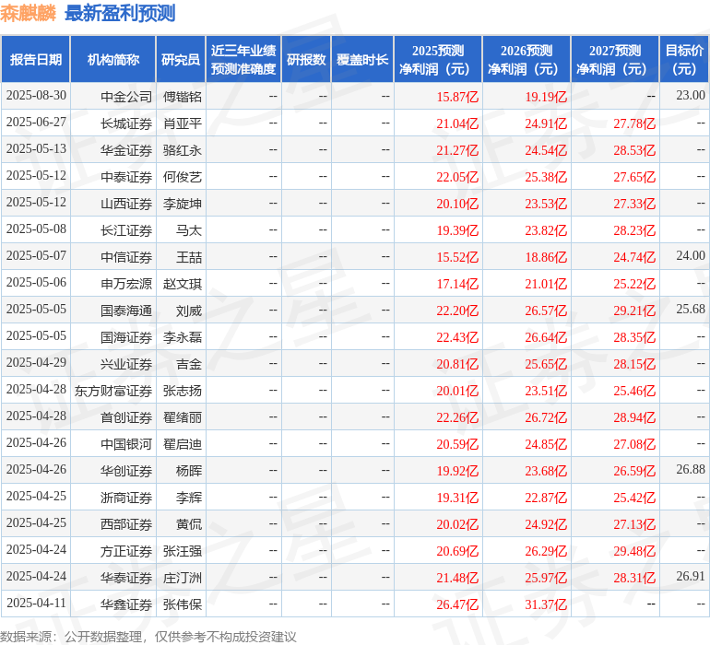Select researcher 赵文琪
710x645 pixels.
click(x=182, y=284)
